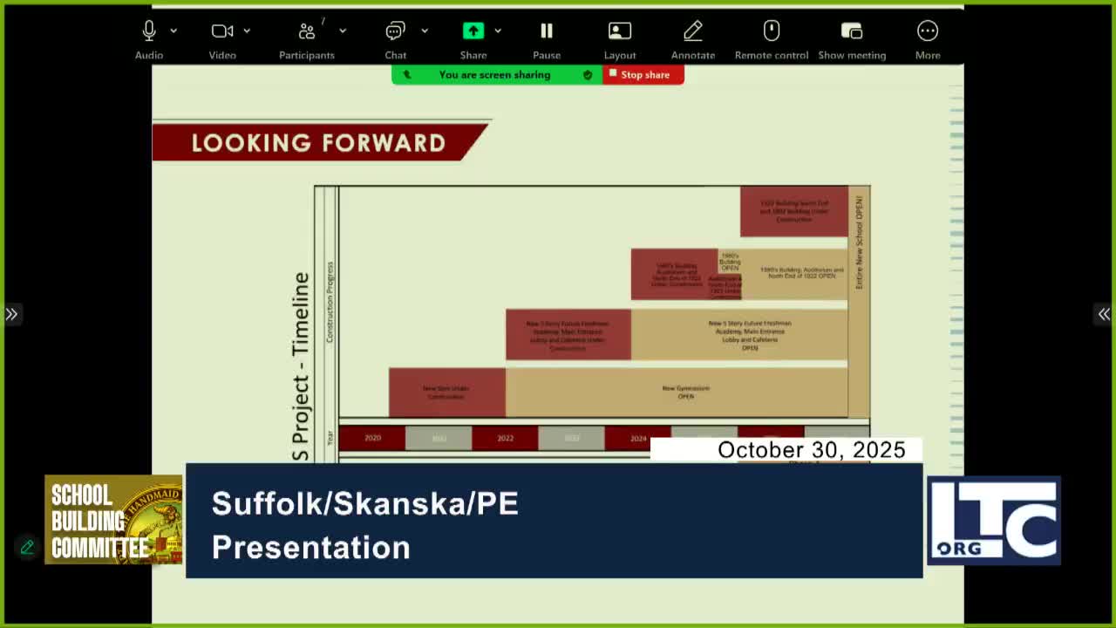1116x628 pixels.
Task: Click the "Entire New School OPEN!" vertical bar
Action: click(x=859, y=302)
